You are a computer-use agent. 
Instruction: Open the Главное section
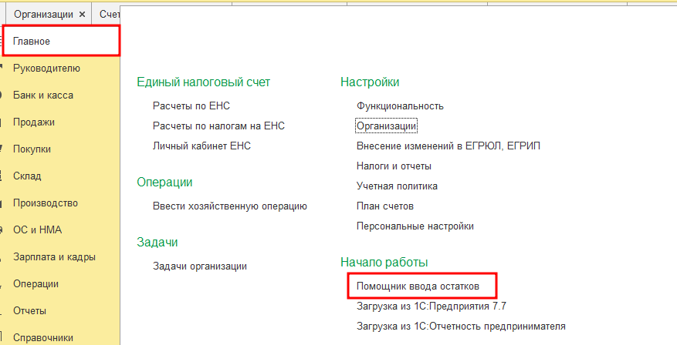[x=32, y=42]
